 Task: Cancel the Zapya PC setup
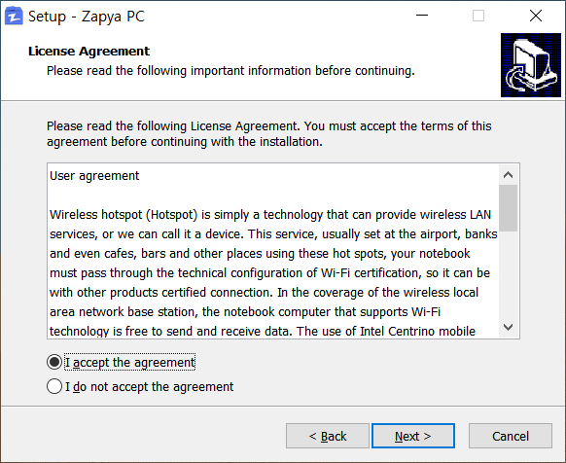click(x=511, y=436)
